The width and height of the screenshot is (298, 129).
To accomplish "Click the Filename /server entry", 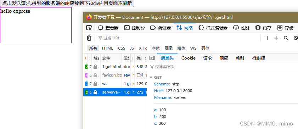I will [x=170, y=98].
